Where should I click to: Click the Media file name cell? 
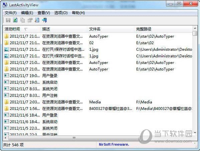pyautogui.click(x=95, y=102)
